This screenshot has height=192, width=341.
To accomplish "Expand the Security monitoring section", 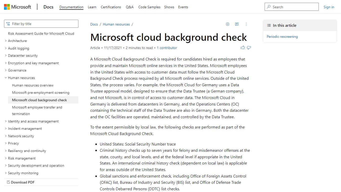I will 6,173.
